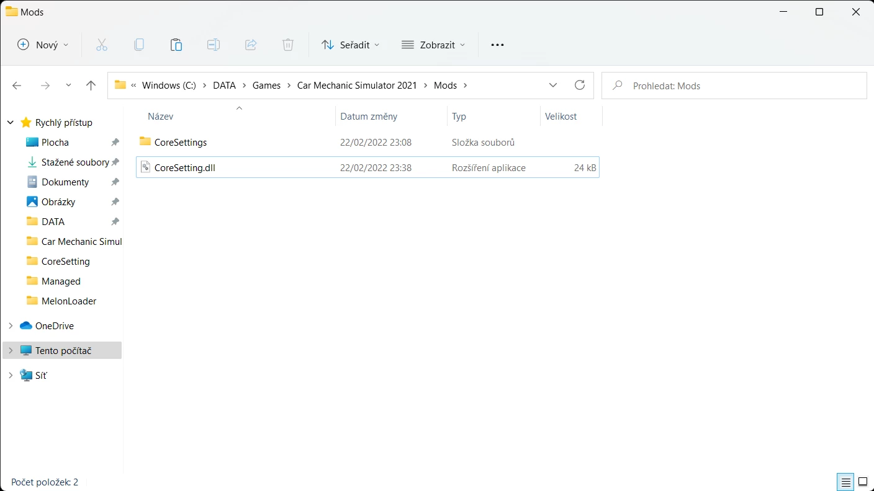Viewport: 874px width, 491px height.
Task: Unpin Plocha via its pin icon
Action: (115, 143)
